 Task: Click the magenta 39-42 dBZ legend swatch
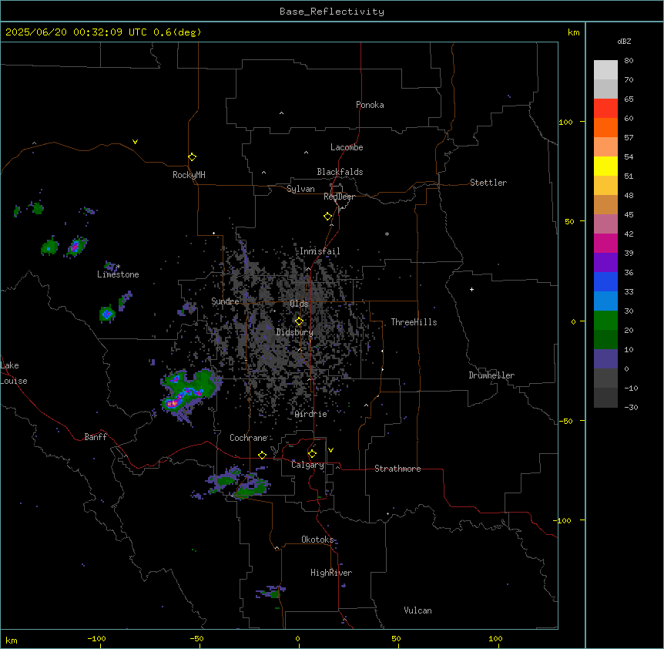click(605, 243)
